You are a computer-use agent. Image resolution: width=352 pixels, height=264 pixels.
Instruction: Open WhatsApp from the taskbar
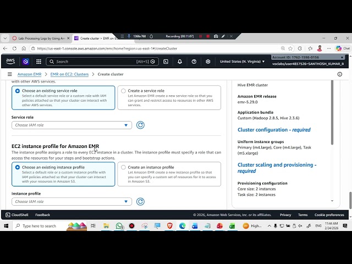click(x=119, y=226)
